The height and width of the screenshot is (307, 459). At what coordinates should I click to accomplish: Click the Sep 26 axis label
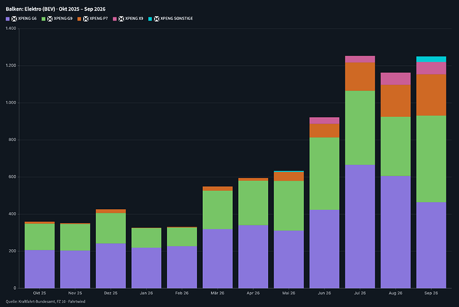(x=431, y=293)
